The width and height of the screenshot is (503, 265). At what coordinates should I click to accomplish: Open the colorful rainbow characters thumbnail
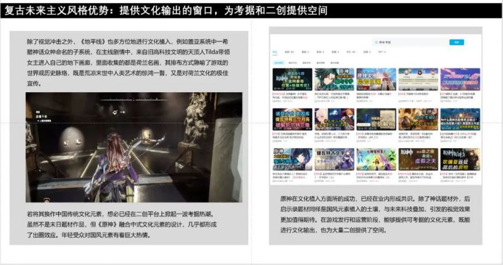pos(376,159)
